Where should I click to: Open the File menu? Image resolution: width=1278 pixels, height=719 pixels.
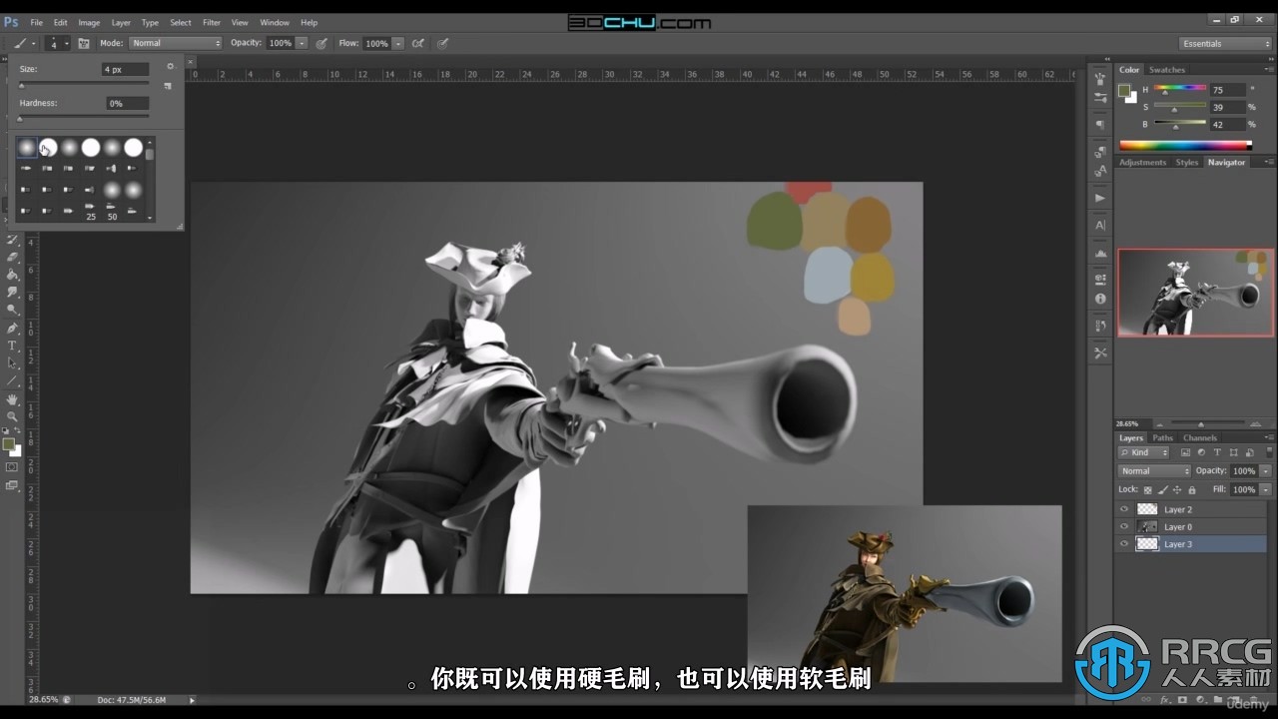pos(36,22)
